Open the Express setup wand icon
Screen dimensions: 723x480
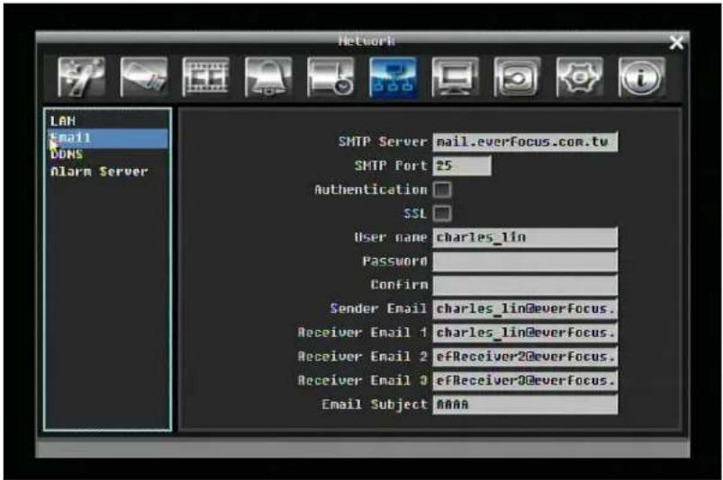[x=81, y=77]
